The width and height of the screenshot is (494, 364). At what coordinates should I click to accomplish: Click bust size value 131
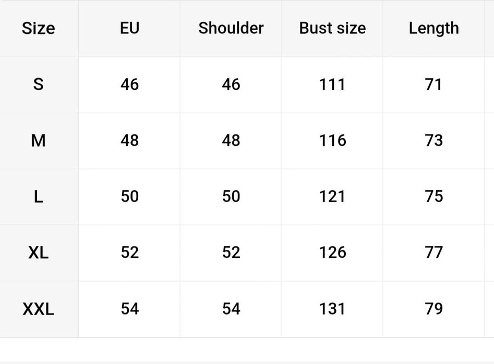click(332, 309)
